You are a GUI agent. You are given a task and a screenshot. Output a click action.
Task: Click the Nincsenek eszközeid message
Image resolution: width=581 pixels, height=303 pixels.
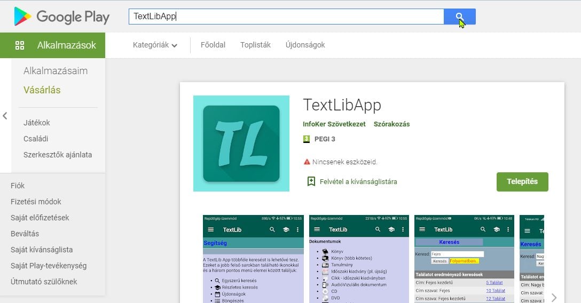(345, 162)
